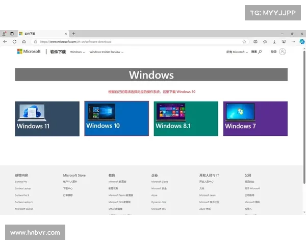This screenshot has width=306, height=245.
Task: Click Microsoft 教育版 footer link
Action: [117, 182]
